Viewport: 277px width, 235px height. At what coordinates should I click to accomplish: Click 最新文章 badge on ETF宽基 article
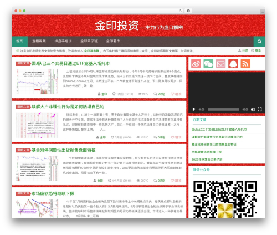(23, 63)
